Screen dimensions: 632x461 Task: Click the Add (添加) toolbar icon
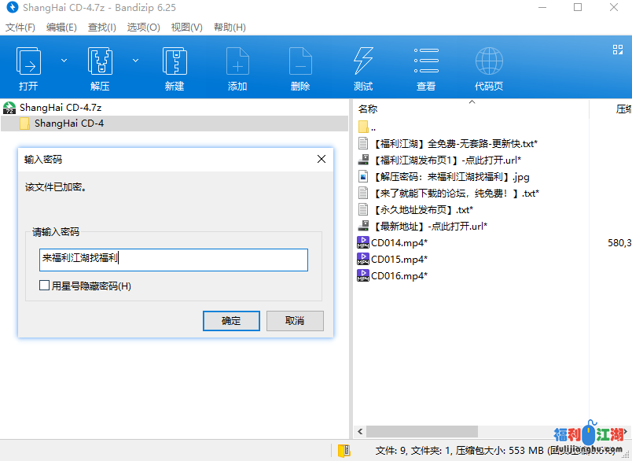[237, 63]
